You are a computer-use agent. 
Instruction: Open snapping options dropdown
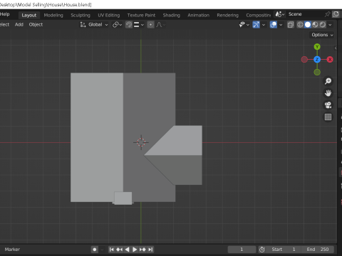(139, 25)
